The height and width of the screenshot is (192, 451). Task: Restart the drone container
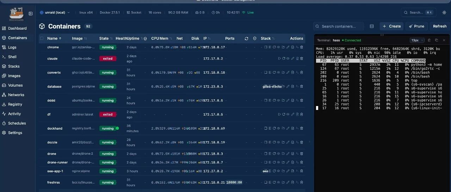(x=274, y=154)
